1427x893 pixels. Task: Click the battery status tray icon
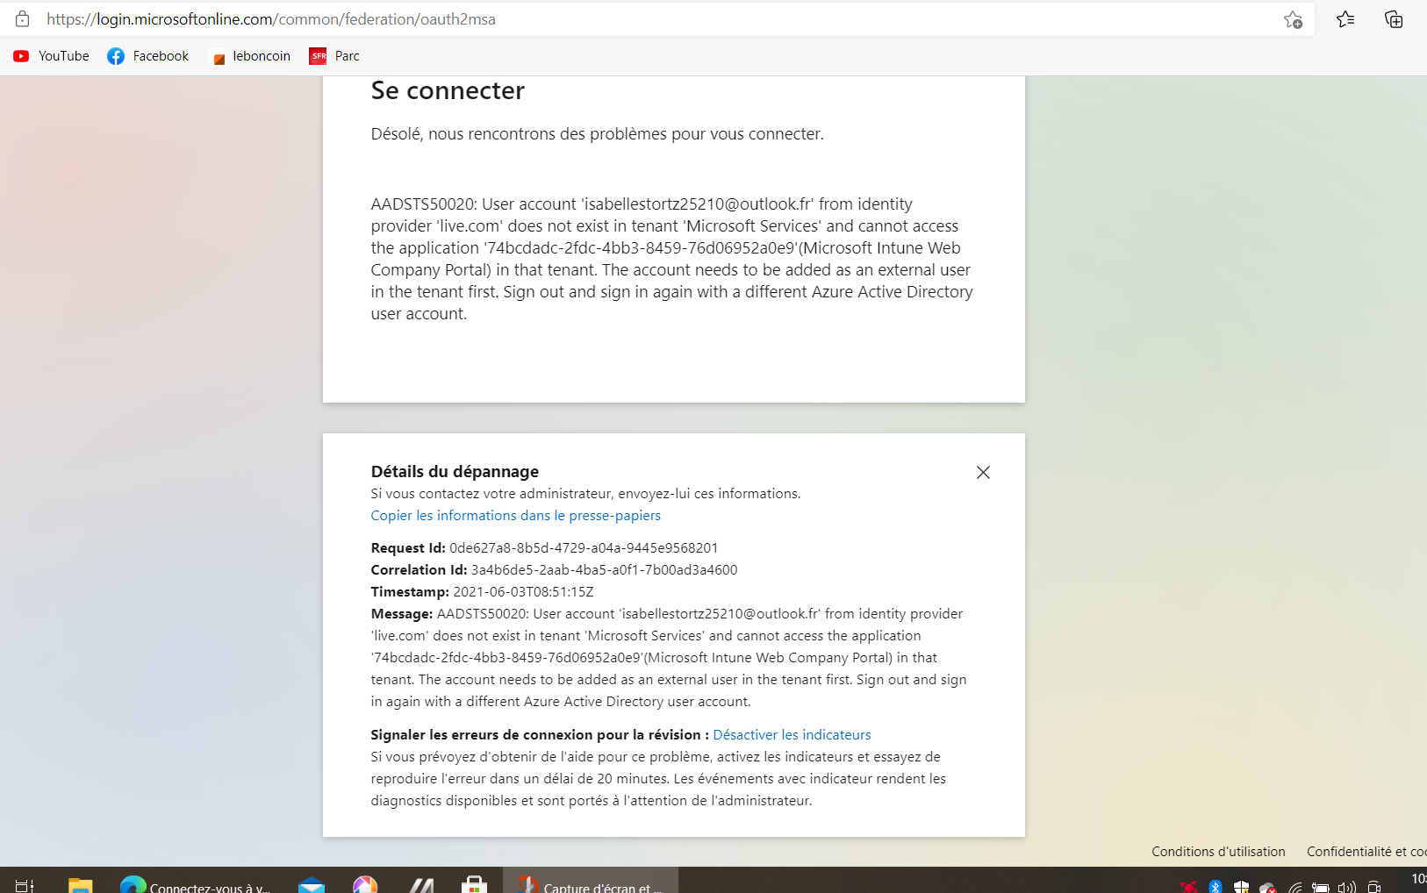tap(1321, 887)
